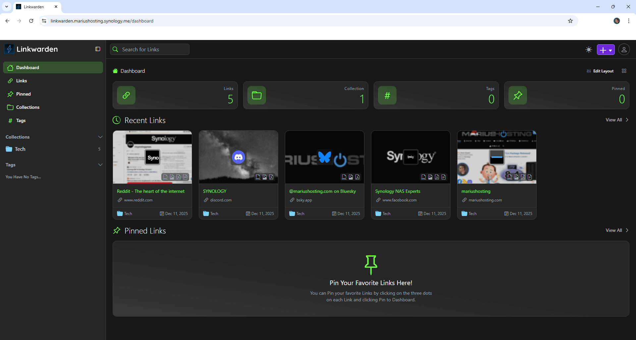Screen dimensions: 636x340
Task: Open Pinned in the sidebar menu
Action: pyautogui.click(x=23, y=94)
